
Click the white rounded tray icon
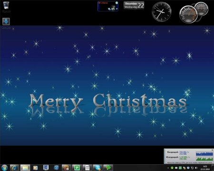click(176, 168)
